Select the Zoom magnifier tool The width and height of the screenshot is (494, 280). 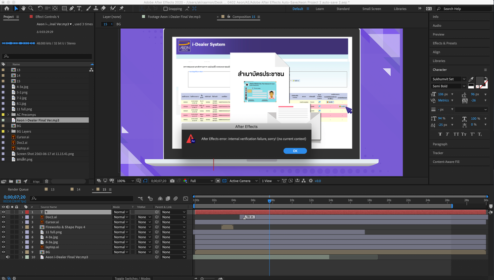31,8
